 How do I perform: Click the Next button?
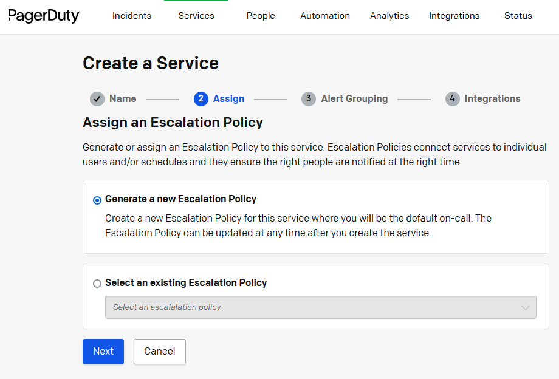(x=103, y=352)
